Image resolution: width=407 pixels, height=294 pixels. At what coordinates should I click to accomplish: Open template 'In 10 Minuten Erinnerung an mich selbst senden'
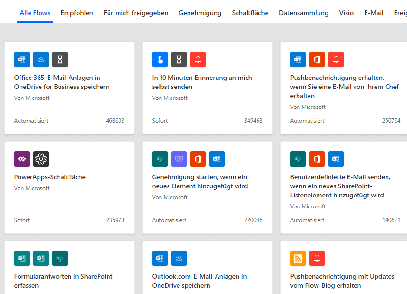click(x=202, y=82)
